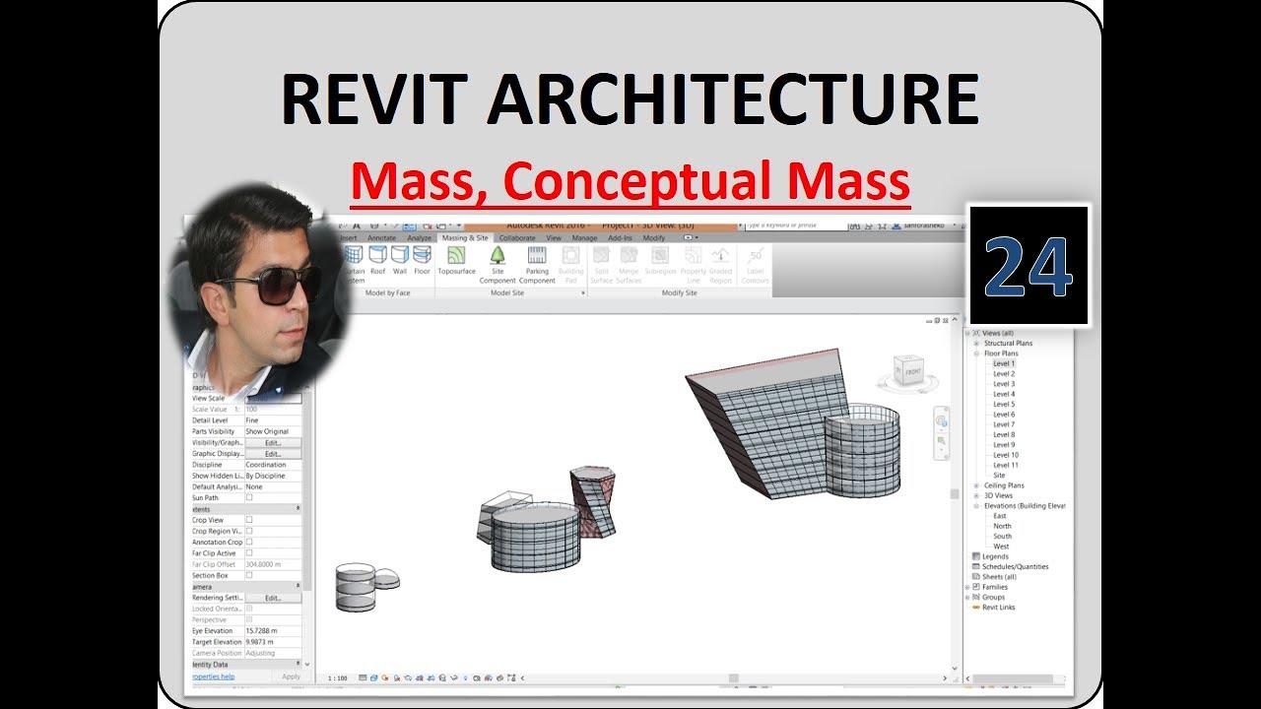Image resolution: width=1261 pixels, height=709 pixels.
Task: Select the Parking Component tool
Action: tap(537, 264)
